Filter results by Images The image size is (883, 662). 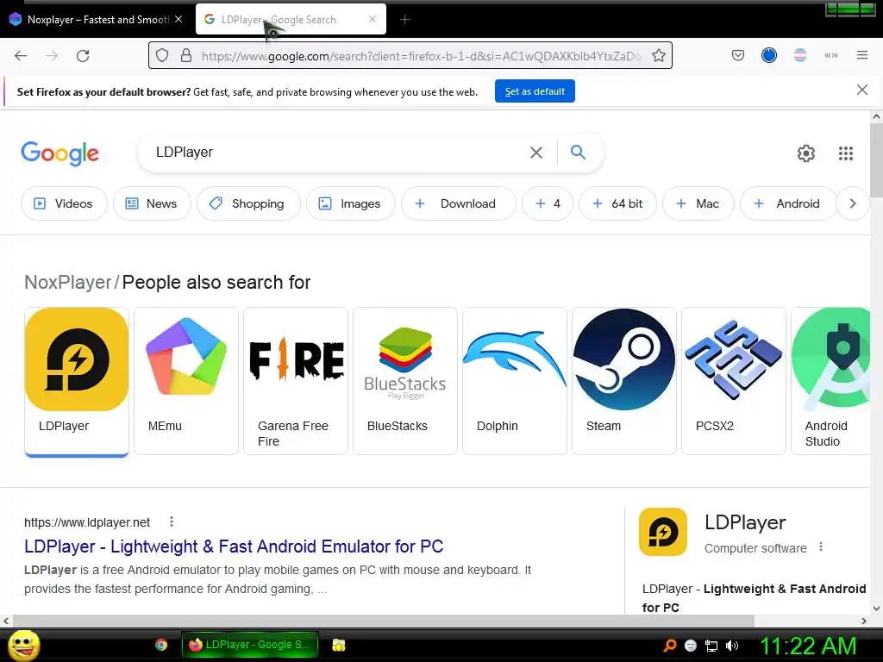[x=350, y=203]
